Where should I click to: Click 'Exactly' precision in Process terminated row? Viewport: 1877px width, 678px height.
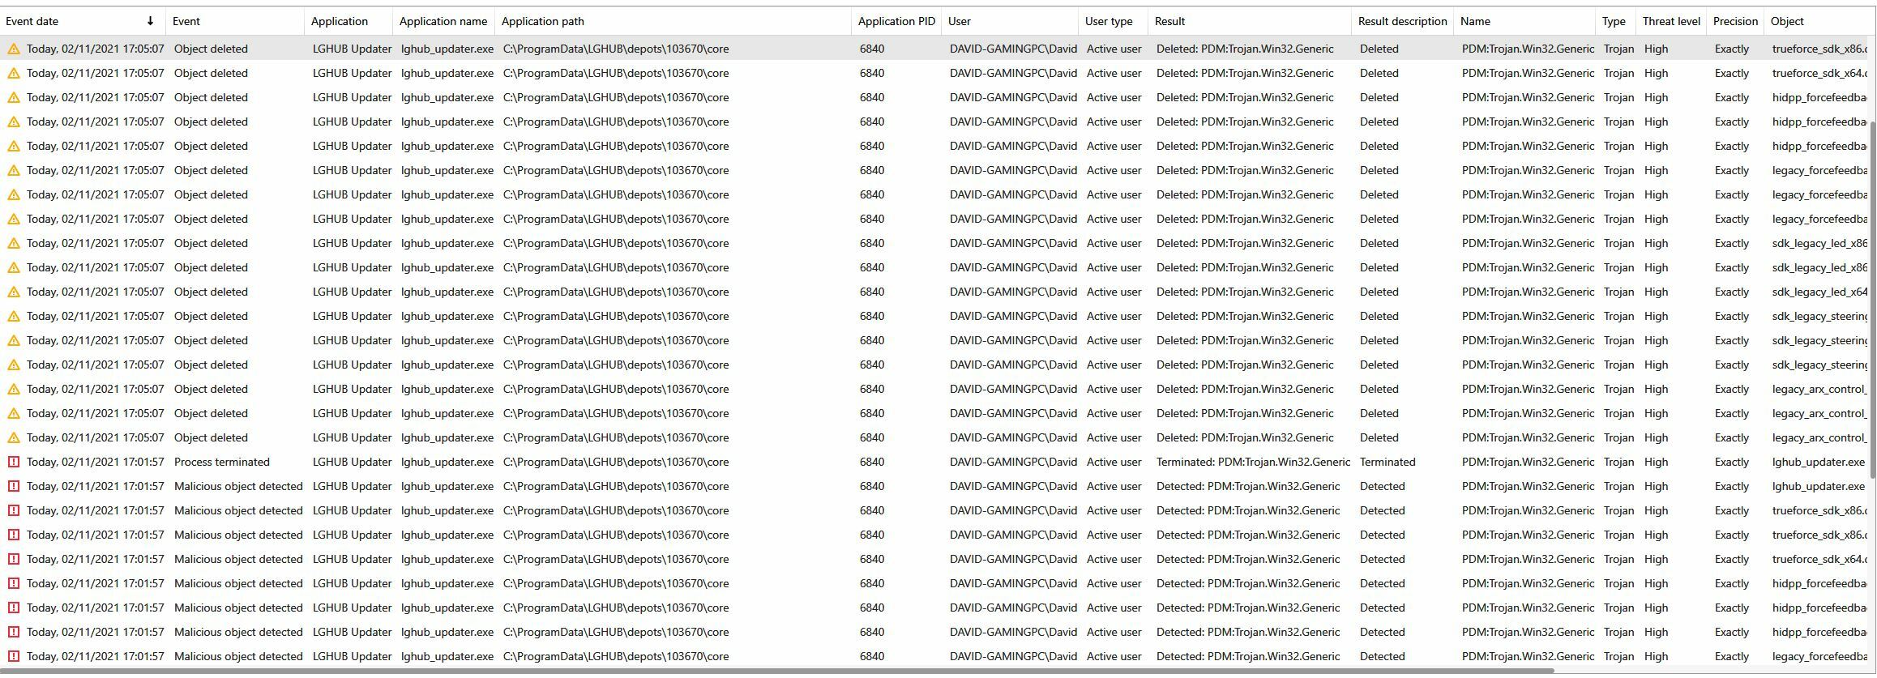1732,462
